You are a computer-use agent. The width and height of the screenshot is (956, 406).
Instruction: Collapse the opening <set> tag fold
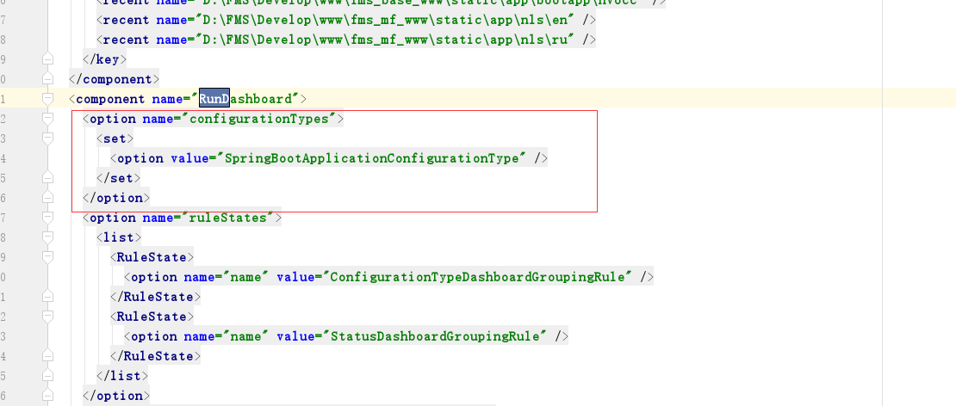point(47,138)
